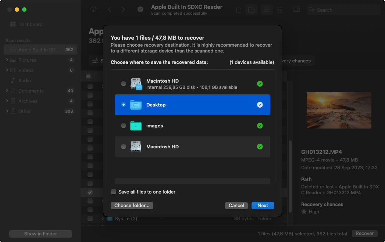Switch to the grid view icon
This screenshot has width=385, height=242.
[x=279, y=10]
